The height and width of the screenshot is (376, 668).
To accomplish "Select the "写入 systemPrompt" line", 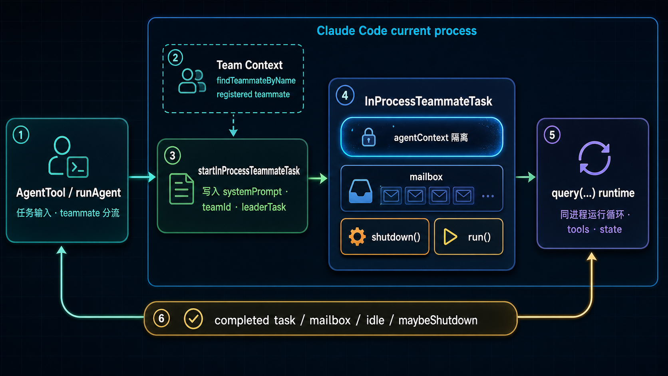I will click(x=242, y=192).
